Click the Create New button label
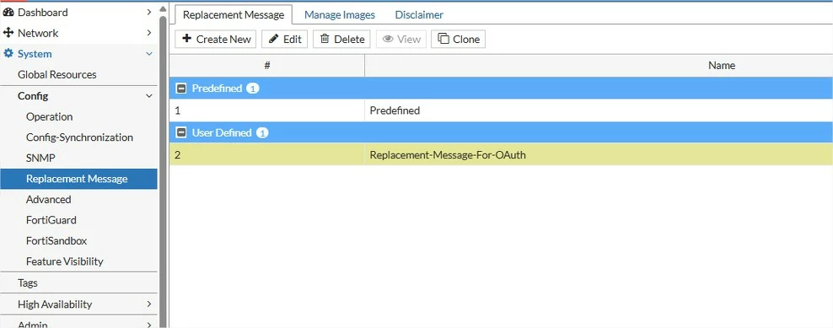This screenshot has height=328, width=833. point(223,39)
